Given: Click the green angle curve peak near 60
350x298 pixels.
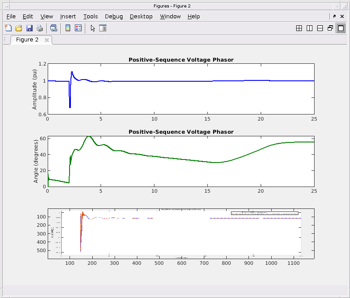Looking at the screenshot, I should click(x=89, y=137).
